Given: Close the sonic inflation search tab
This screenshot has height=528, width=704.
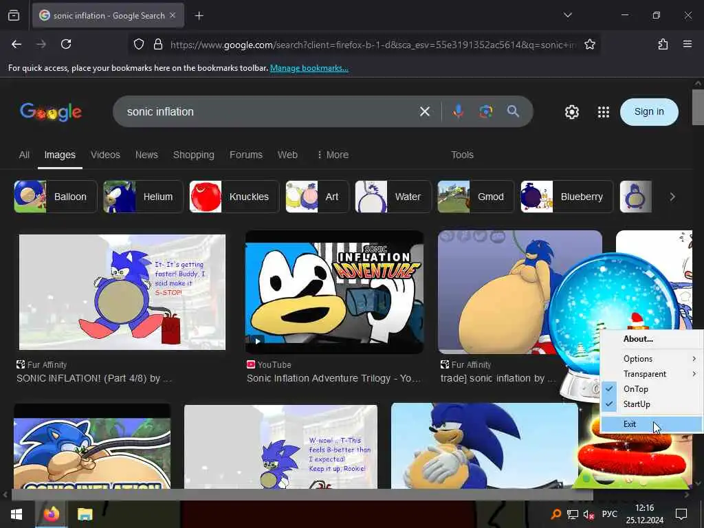Looking at the screenshot, I should (x=173, y=15).
